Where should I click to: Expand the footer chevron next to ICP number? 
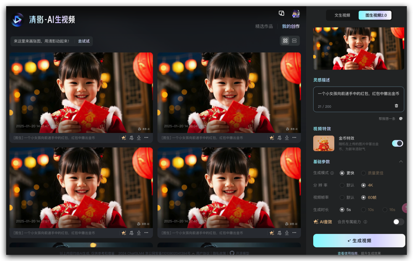(193, 253)
